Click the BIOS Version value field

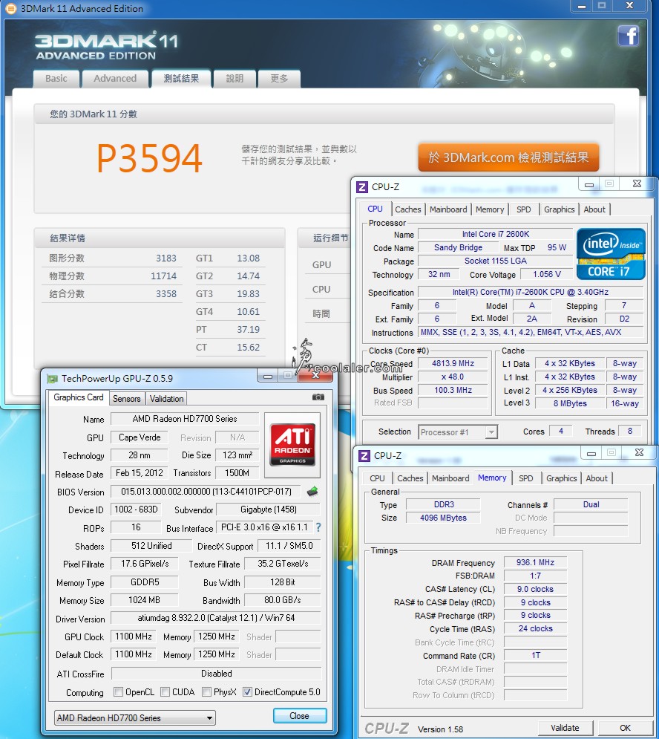coord(206,492)
